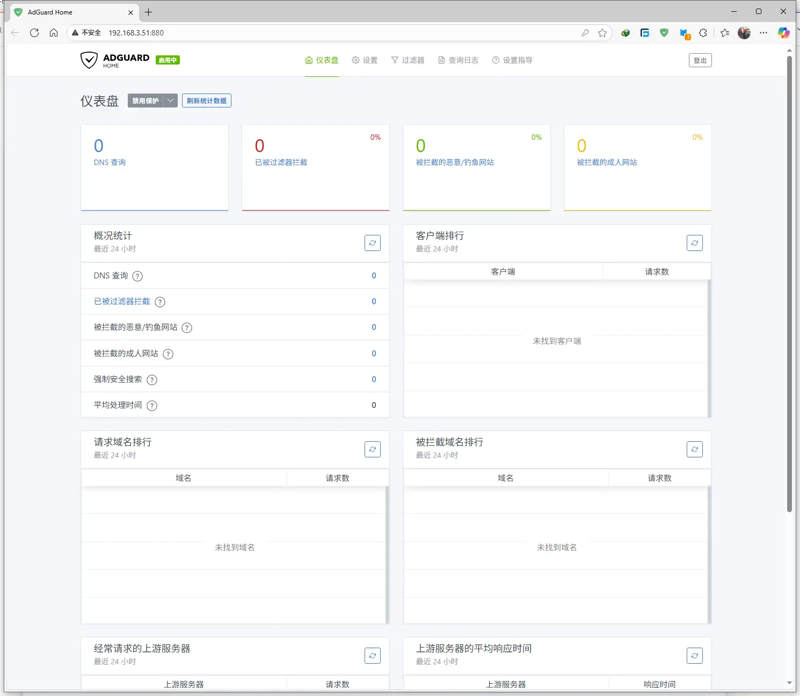
Task: Open the AdGuard shield extension in browser toolbar
Action: [664, 33]
